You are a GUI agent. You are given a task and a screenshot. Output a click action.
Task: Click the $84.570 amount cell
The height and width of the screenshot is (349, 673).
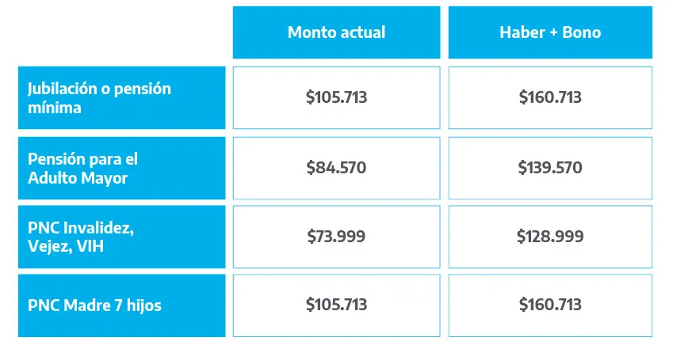tap(336, 168)
